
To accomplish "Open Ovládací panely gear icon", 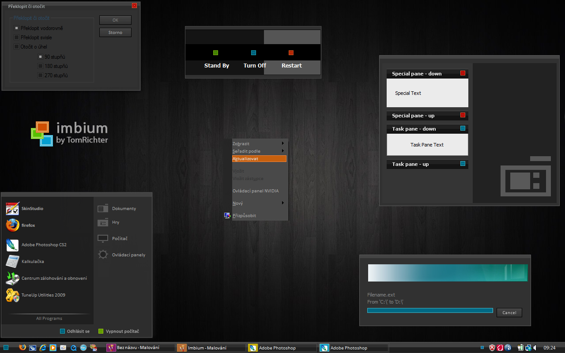I will pos(103,255).
